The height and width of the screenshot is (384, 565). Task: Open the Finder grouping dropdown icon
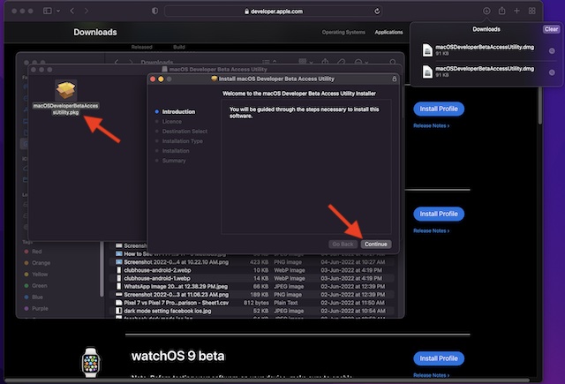tap(305, 63)
